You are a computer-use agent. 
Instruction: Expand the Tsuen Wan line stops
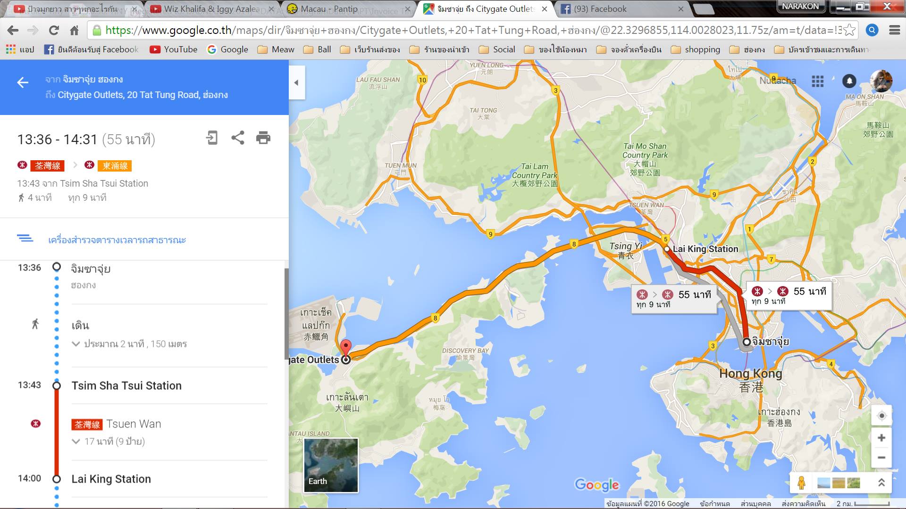pyautogui.click(x=109, y=442)
